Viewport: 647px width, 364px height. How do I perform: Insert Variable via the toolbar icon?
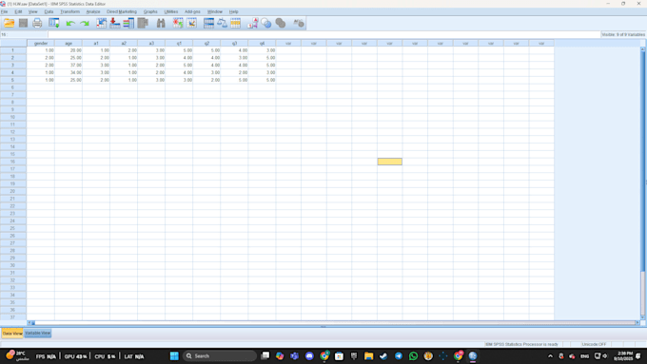pos(191,23)
